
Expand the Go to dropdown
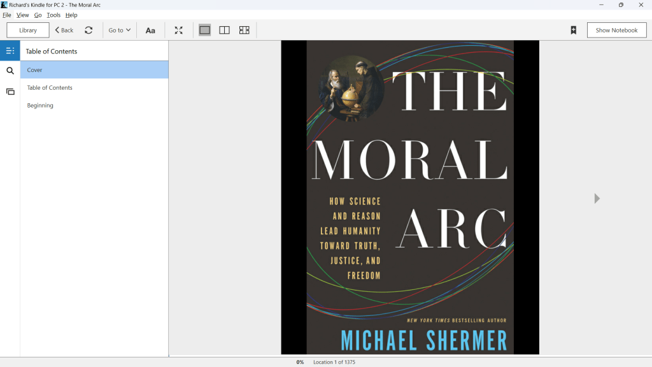tap(119, 30)
